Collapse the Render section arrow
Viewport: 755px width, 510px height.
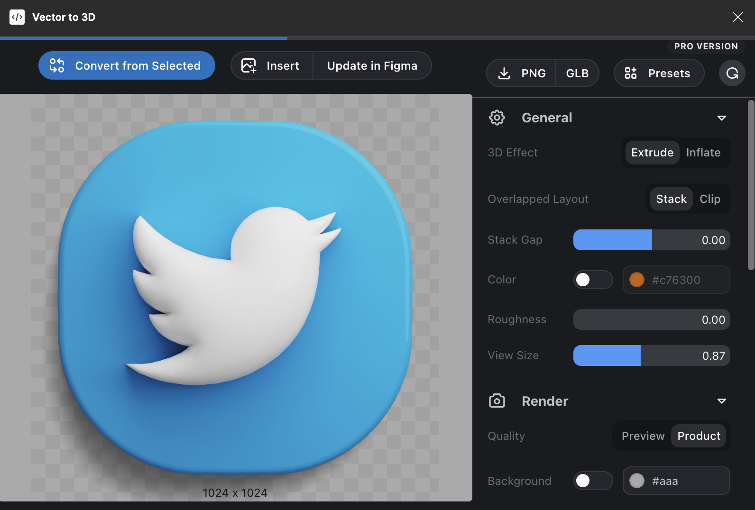click(722, 401)
